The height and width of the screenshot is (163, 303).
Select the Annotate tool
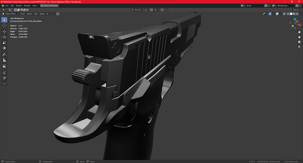[x=4, y=54]
